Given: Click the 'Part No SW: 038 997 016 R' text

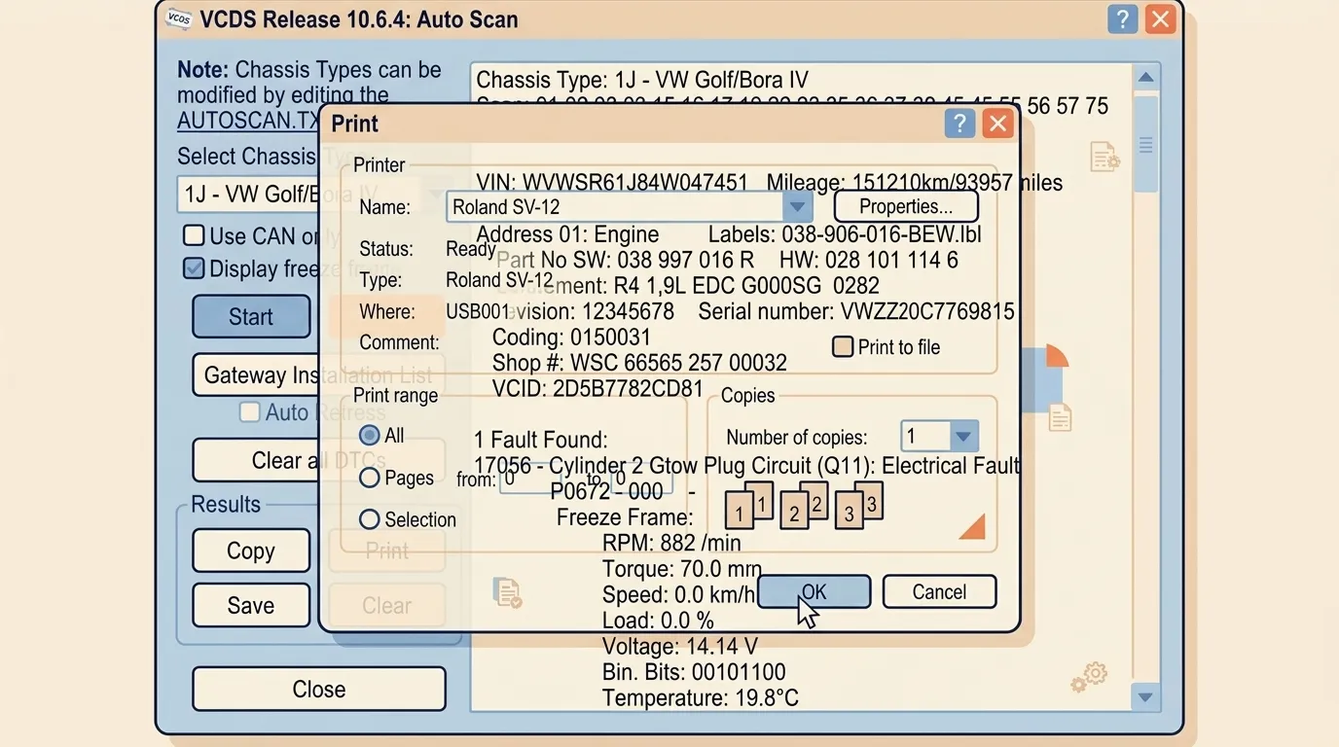Looking at the screenshot, I should point(626,260).
